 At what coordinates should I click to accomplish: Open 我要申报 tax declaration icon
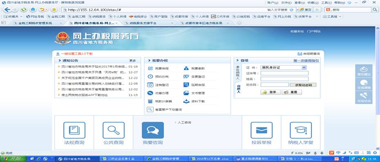[150, 68]
